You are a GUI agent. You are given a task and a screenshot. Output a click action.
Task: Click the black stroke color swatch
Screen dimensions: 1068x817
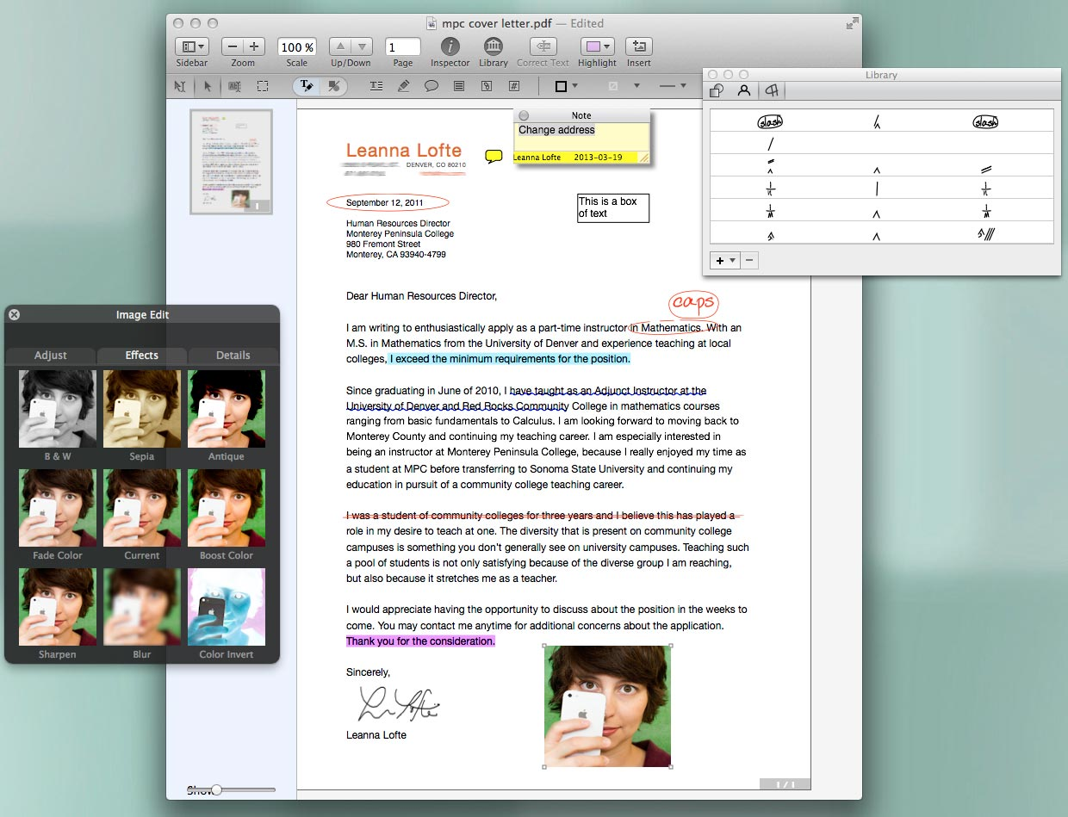[561, 86]
